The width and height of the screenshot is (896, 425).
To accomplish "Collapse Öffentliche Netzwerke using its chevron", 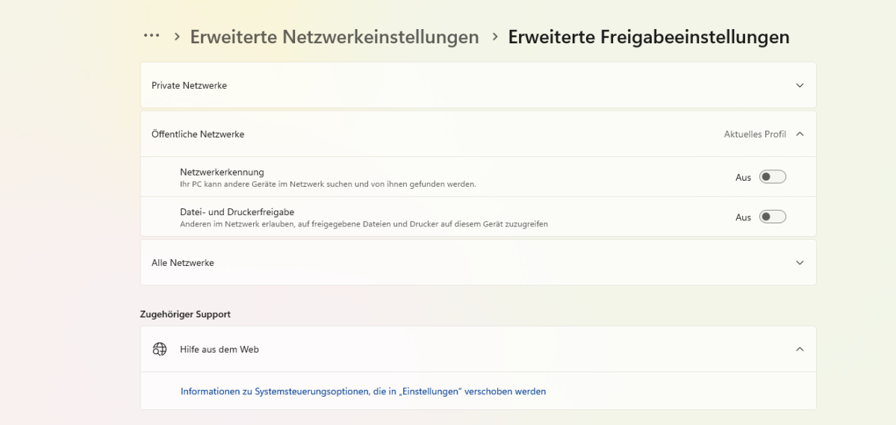I will (800, 134).
